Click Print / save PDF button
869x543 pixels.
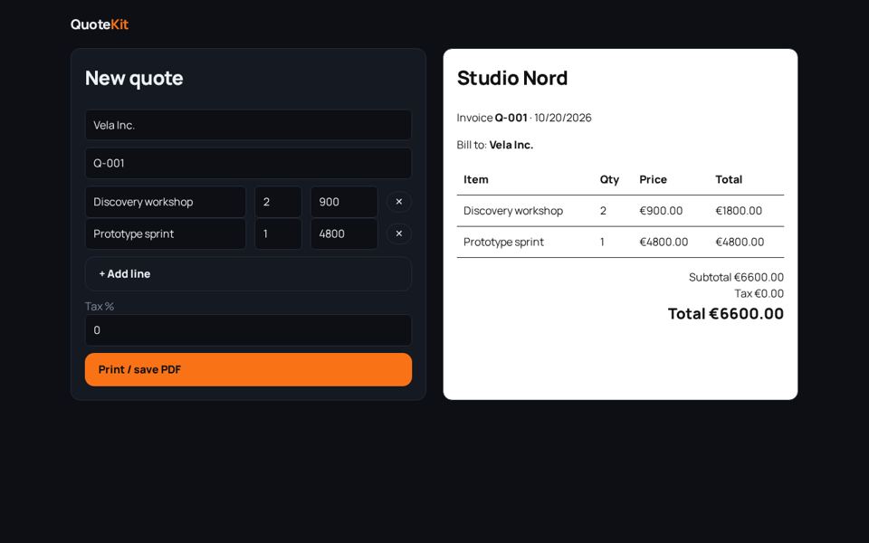click(248, 369)
